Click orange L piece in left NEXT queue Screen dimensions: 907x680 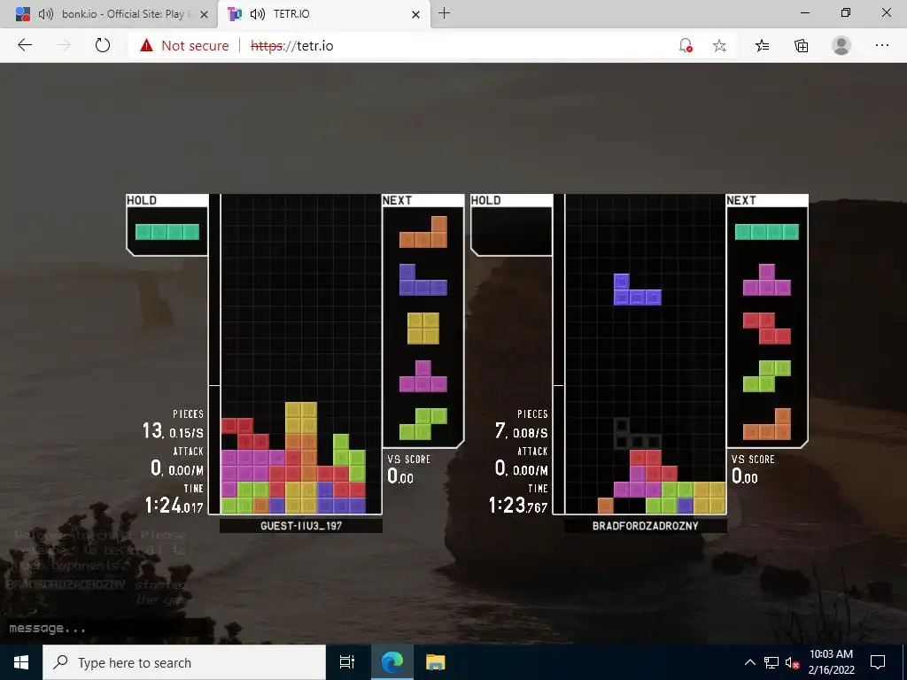tap(423, 232)
